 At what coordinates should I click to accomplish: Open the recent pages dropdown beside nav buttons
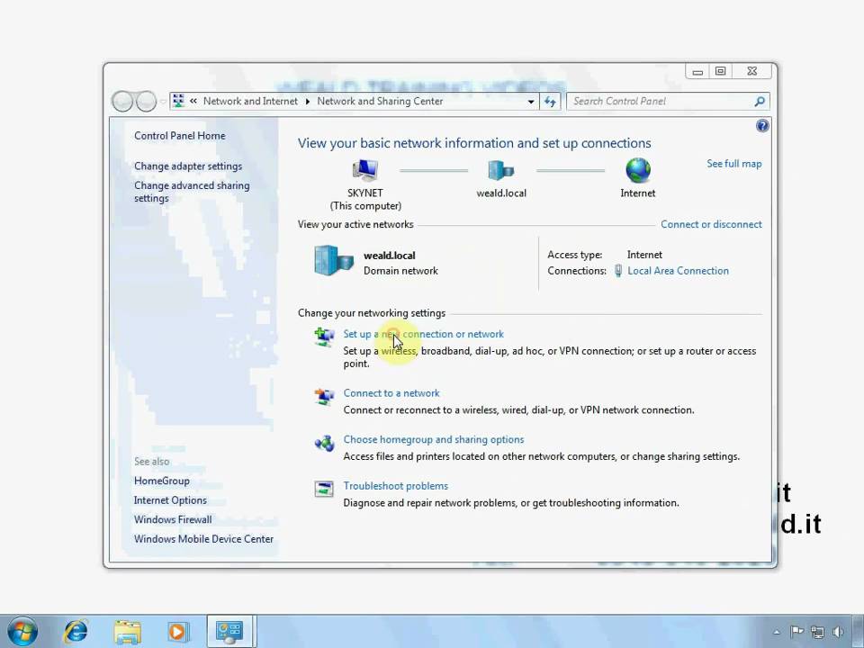click(x=163, y=102)
